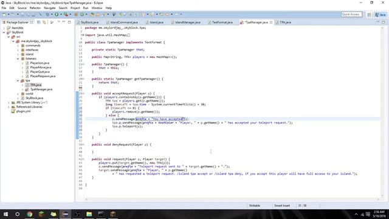Open the Window menu

(x=97, y=8)
